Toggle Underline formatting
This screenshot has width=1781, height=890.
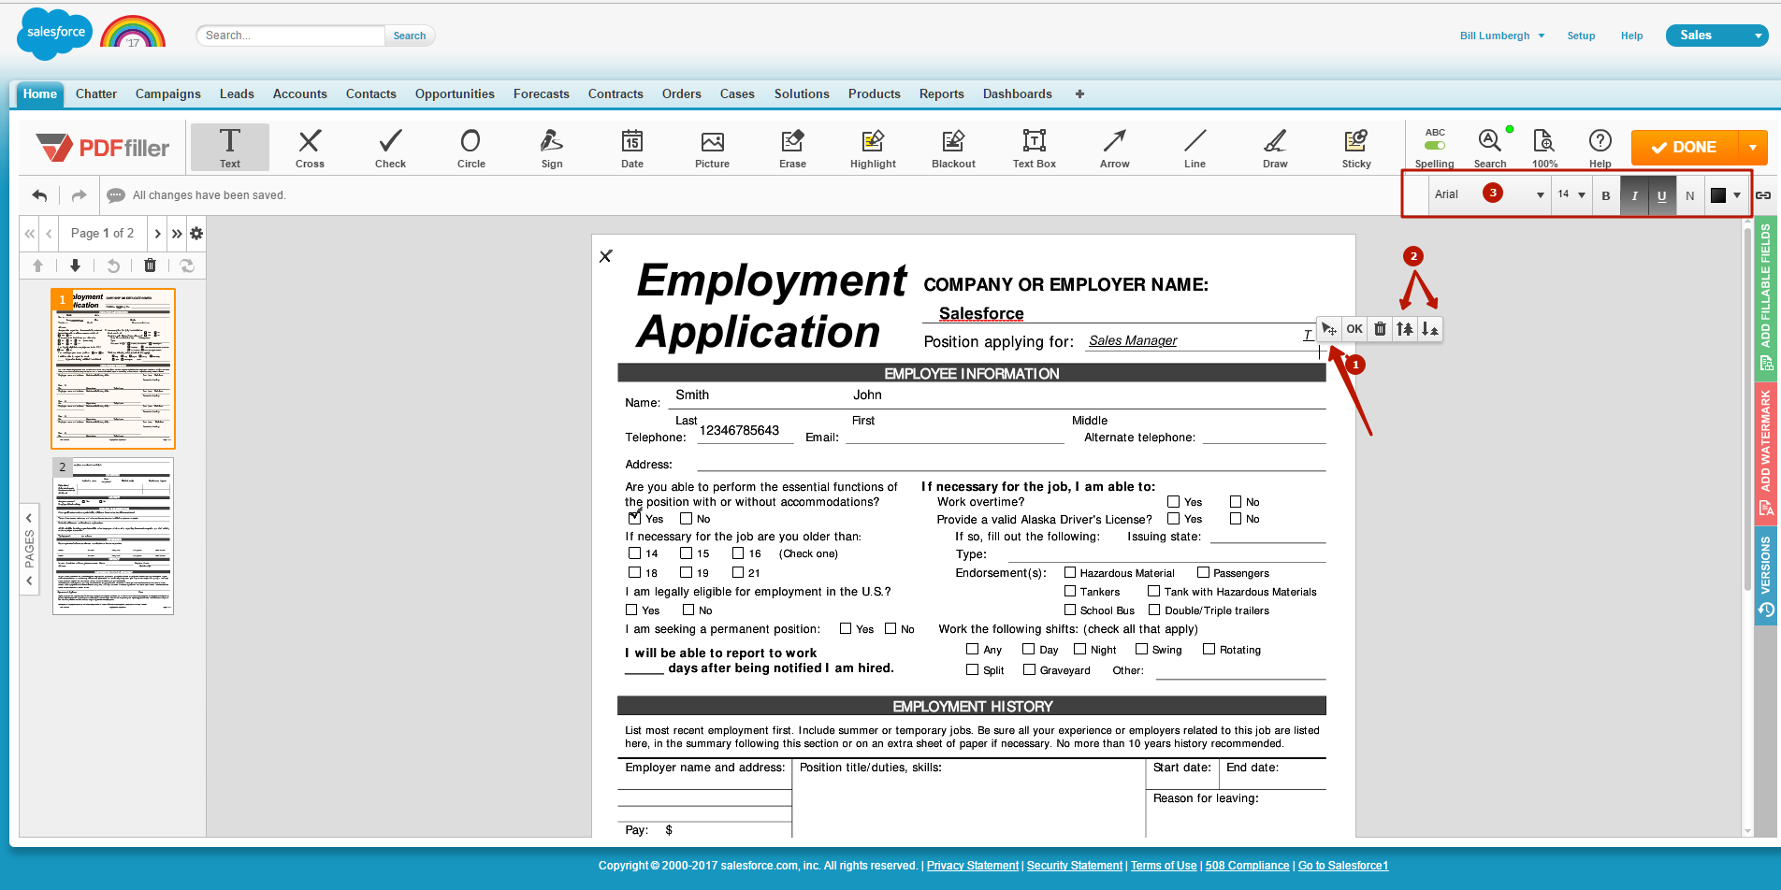(1662, 195)
